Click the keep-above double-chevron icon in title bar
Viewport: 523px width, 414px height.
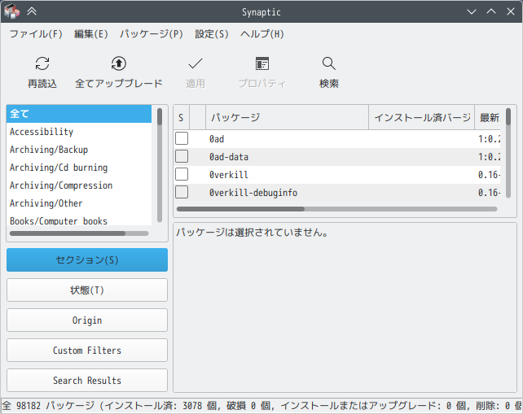pyautogui.click(x=32, y=11)
